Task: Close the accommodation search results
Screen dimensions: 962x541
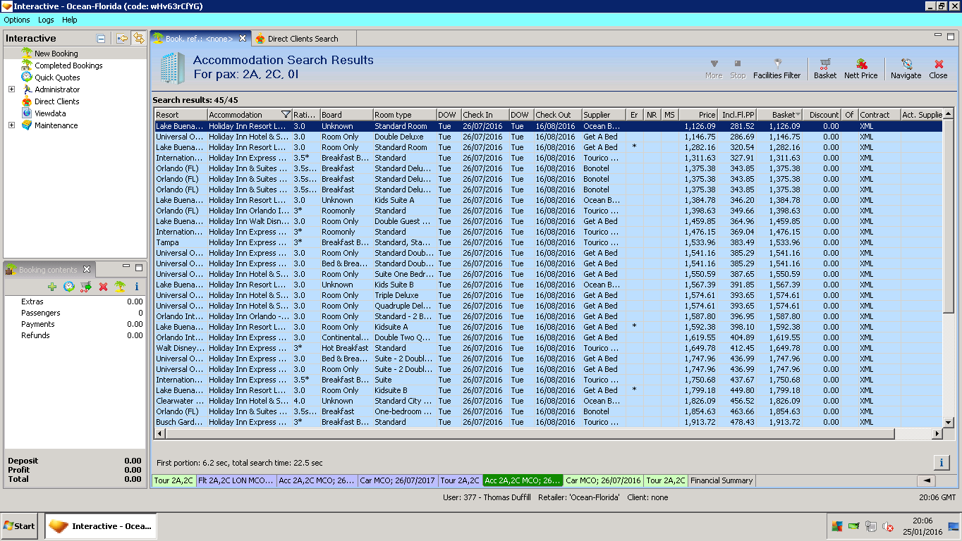Action: pyautogui.click(x=938, y=68)
